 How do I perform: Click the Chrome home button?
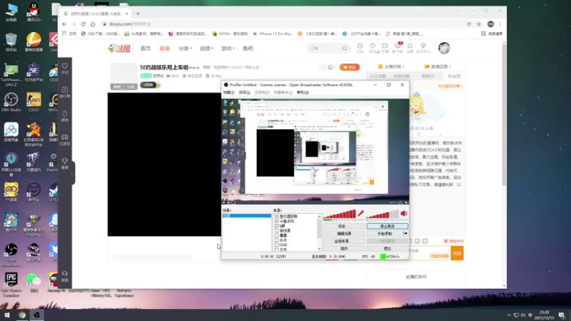[93, 24]
